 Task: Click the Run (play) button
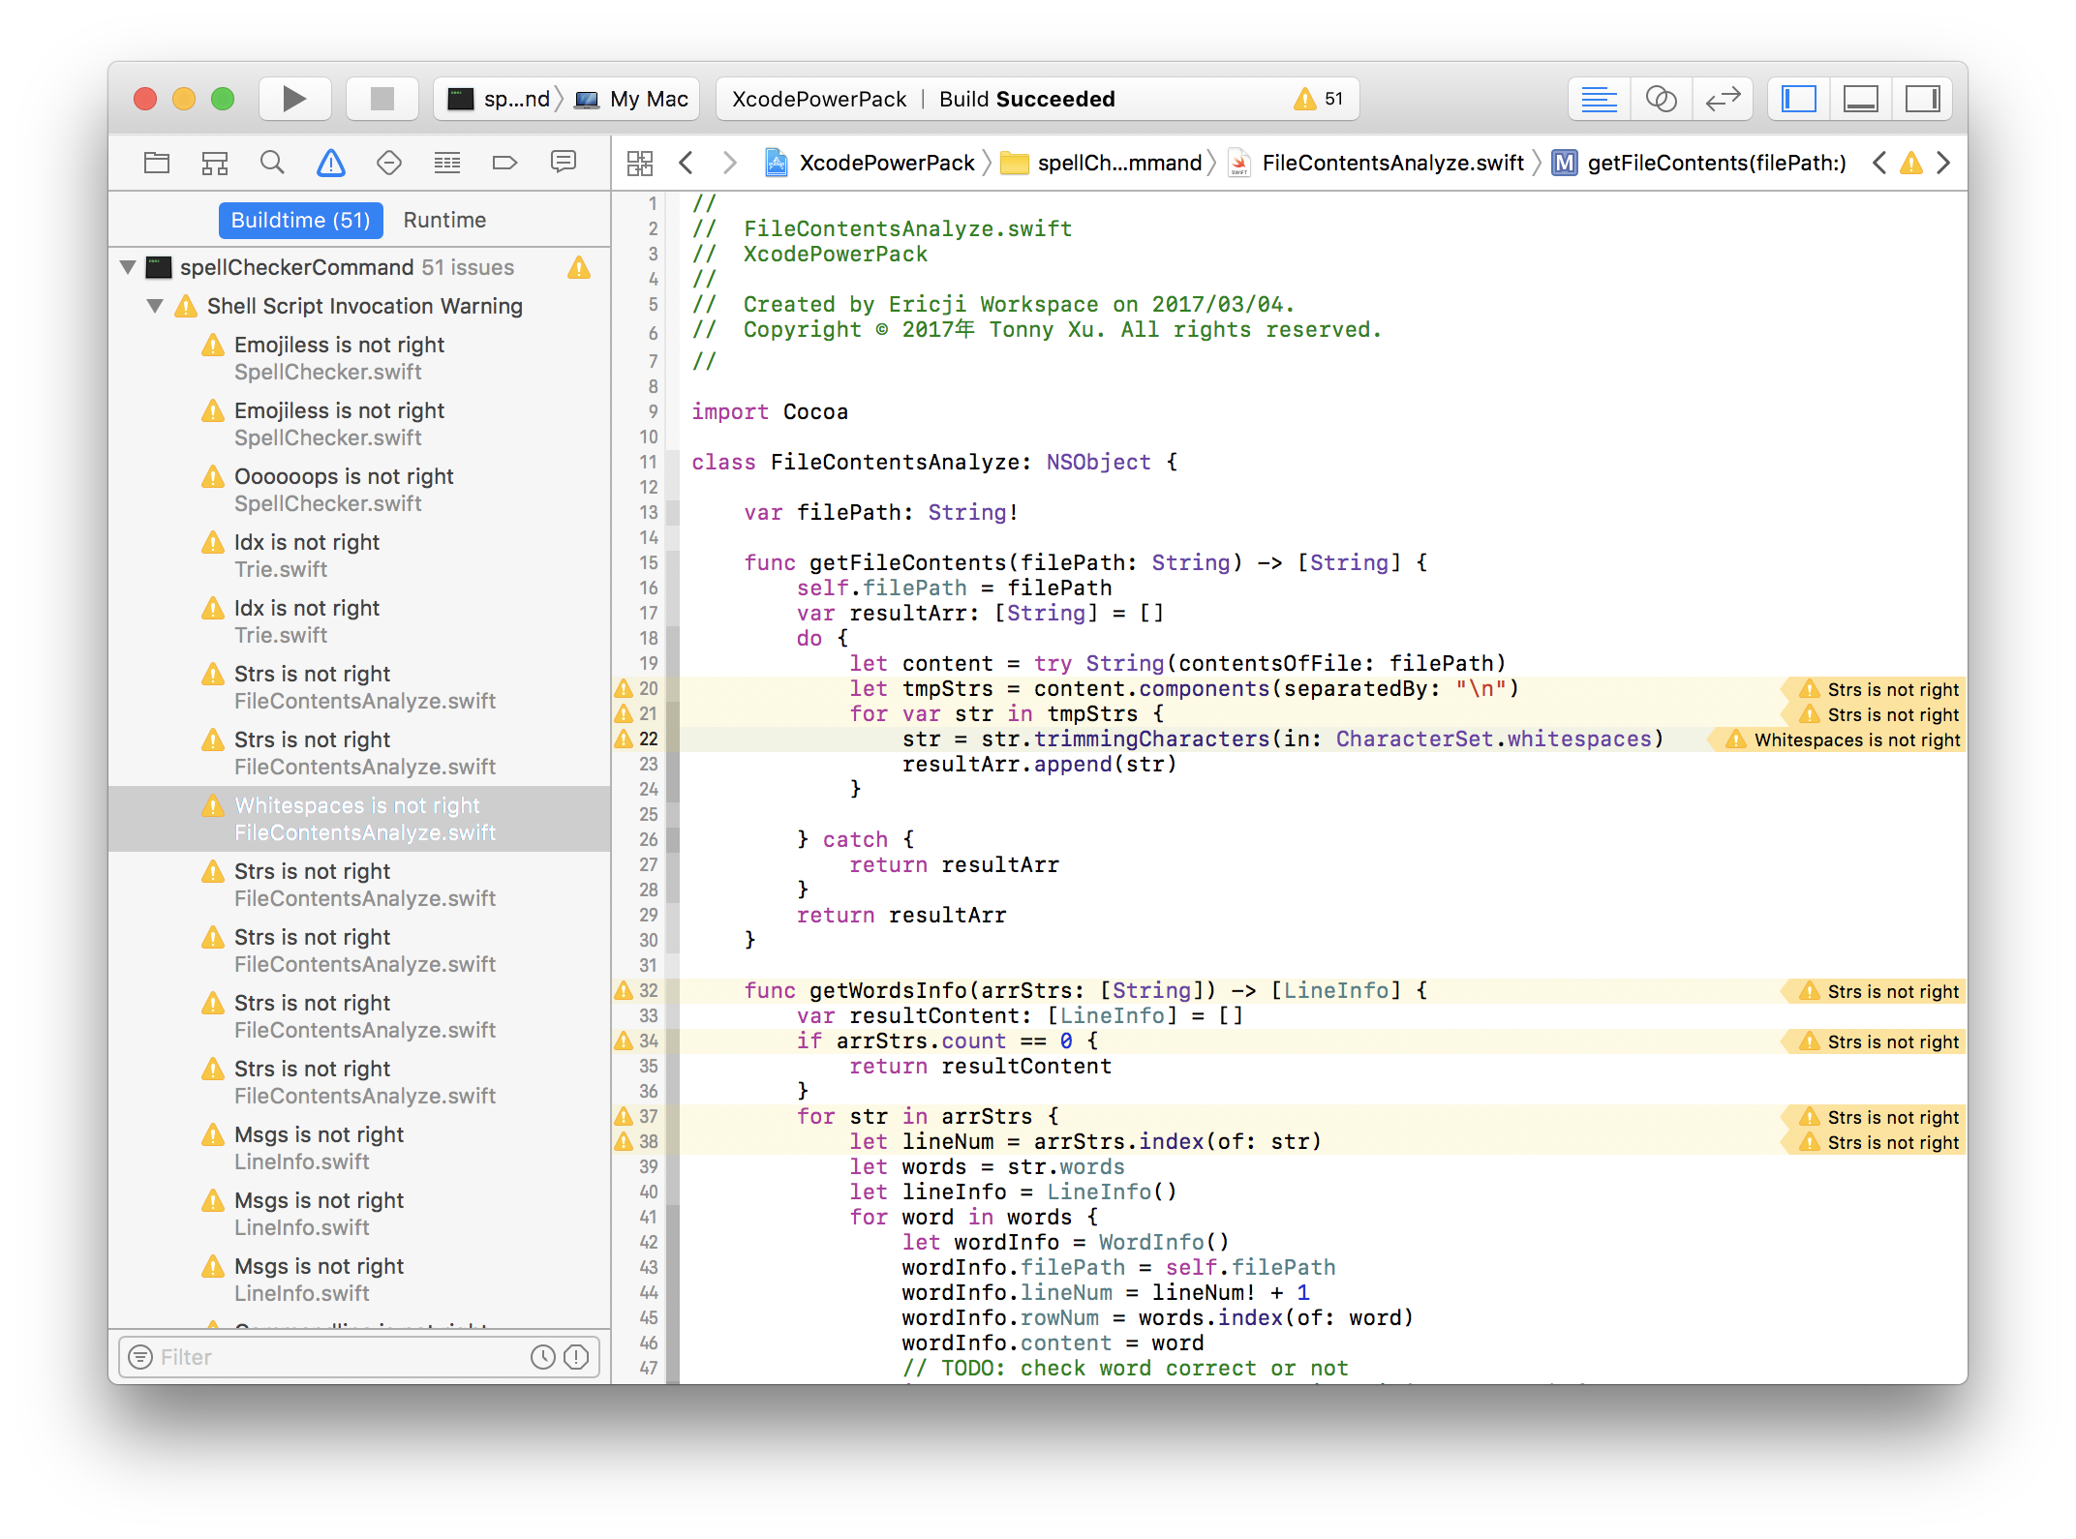point(294,99)
